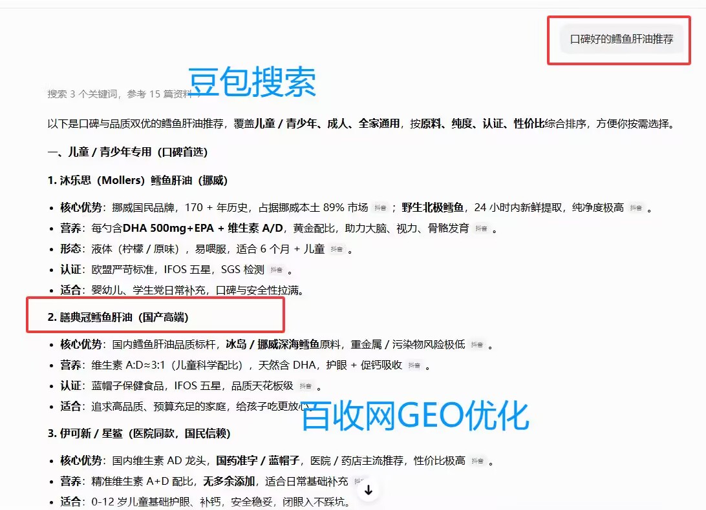Jump to bottom with the down-arrow button
This screenshot has height=510, width=706.
pyautogui.click(x=369, y=490)
